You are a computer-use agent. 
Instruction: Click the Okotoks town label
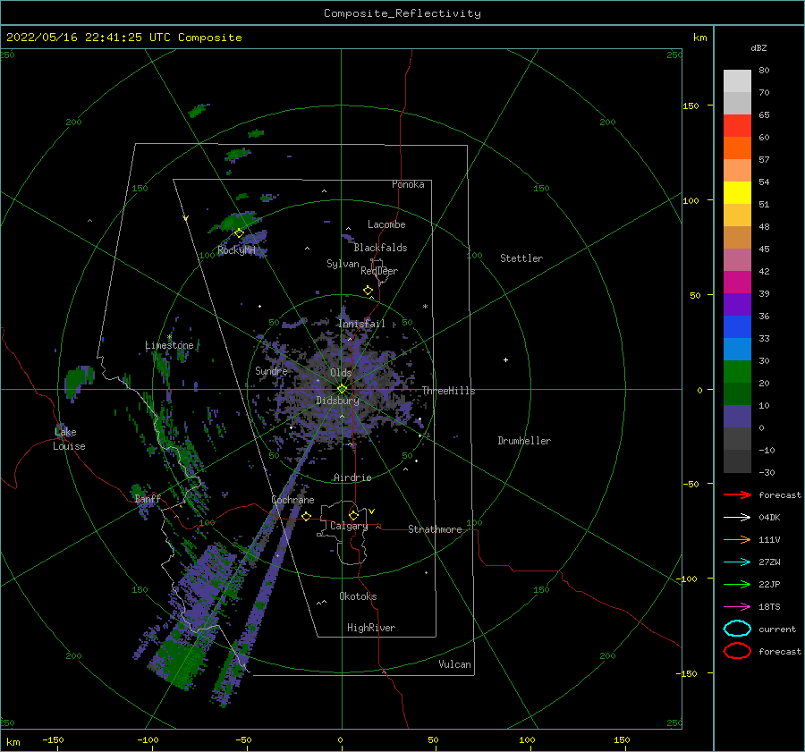click(359, 596)
